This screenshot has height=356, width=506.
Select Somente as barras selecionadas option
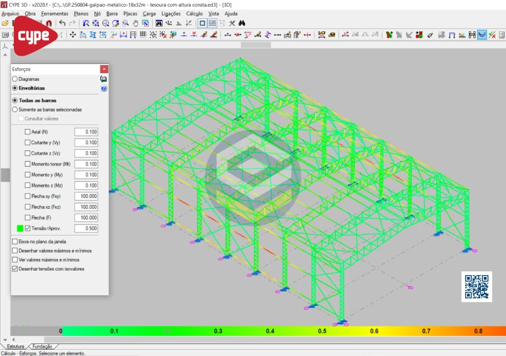[x=15, y=110]
